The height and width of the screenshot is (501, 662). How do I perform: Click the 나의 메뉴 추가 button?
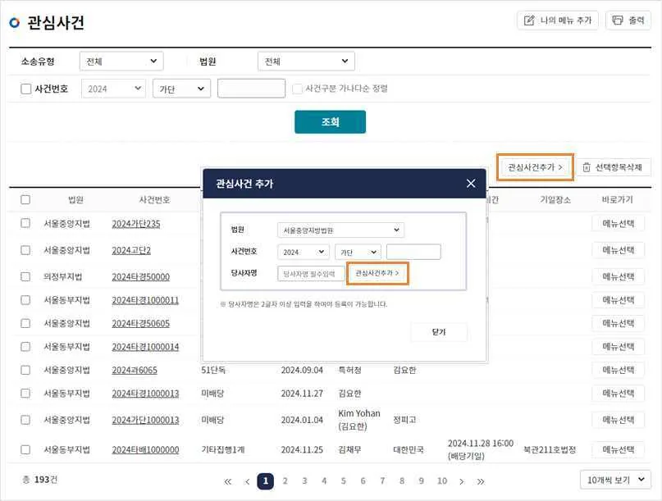[x=557, y=20]
